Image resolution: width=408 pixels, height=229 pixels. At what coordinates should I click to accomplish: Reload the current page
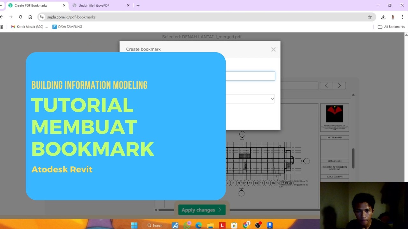(x=21, y=17)
